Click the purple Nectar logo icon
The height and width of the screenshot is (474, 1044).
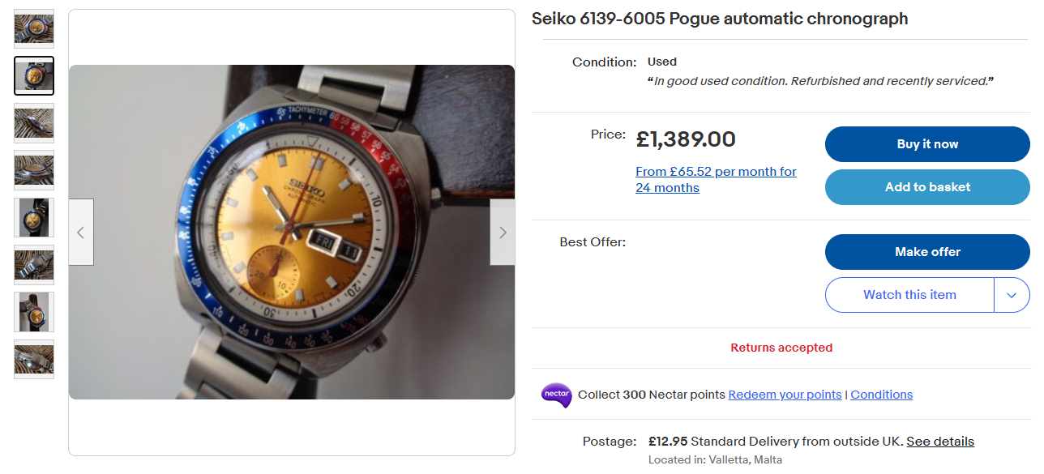557,395
